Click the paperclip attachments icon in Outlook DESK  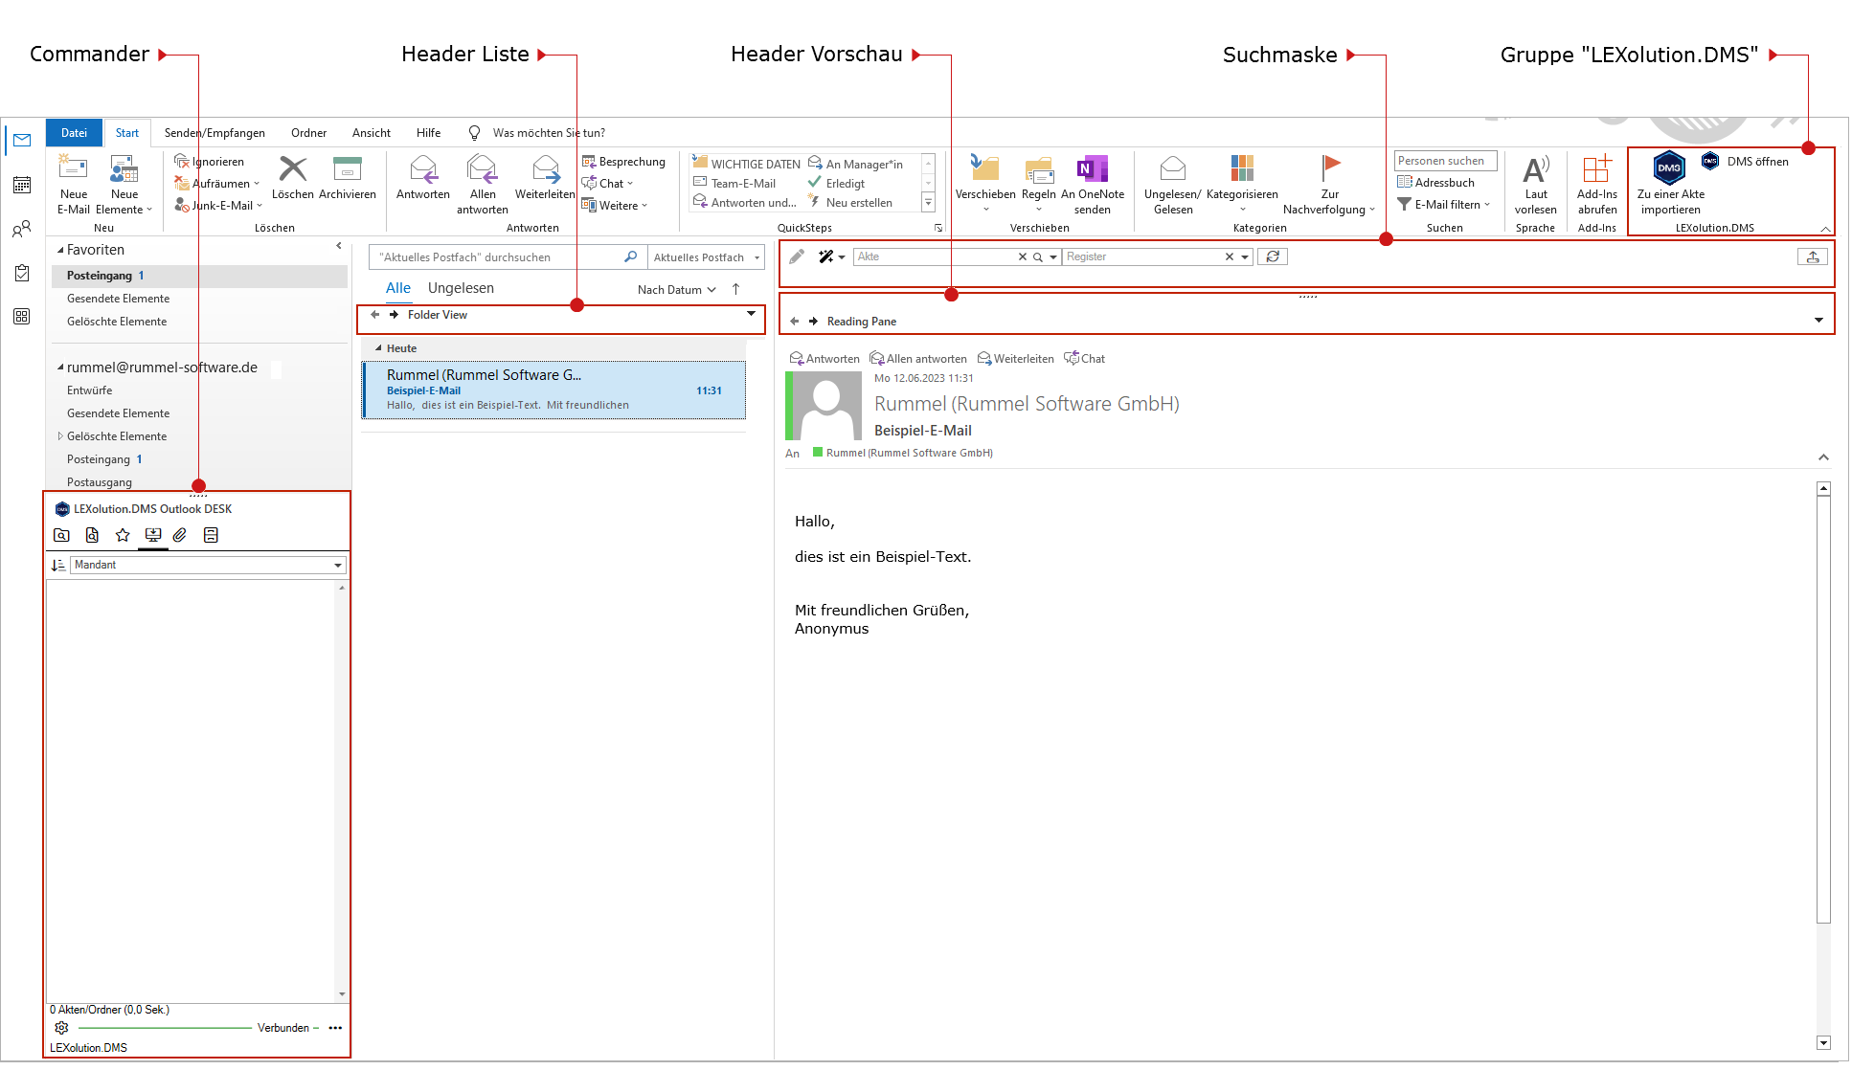[179, 535]
